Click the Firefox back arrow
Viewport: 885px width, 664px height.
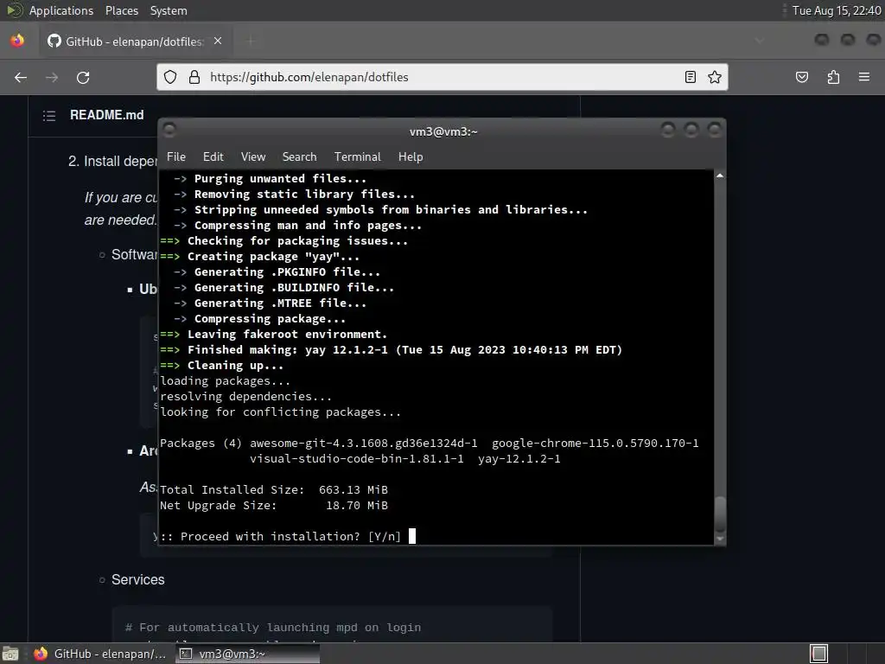point(21,77)
